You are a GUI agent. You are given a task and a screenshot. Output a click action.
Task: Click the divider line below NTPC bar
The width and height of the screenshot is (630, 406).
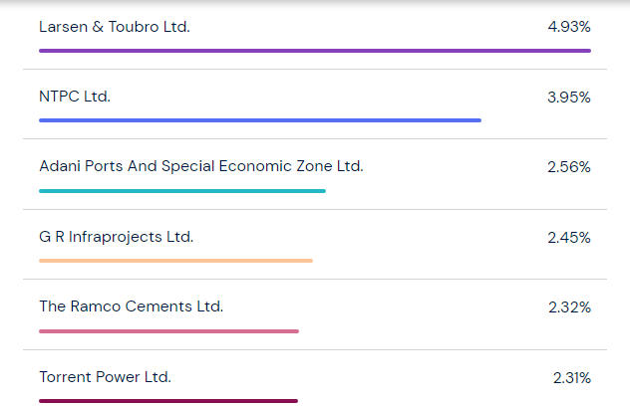tap(315, 139)
